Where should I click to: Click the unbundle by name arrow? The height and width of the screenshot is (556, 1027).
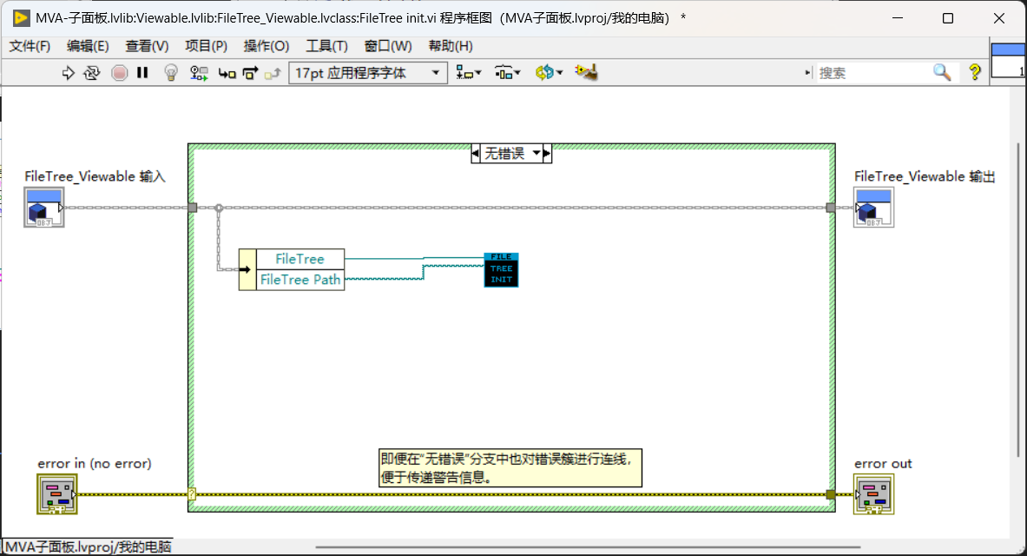(247, 269)
